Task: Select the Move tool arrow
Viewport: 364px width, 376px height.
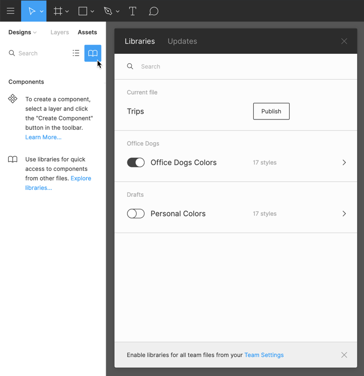Action: tap(31, 11)
